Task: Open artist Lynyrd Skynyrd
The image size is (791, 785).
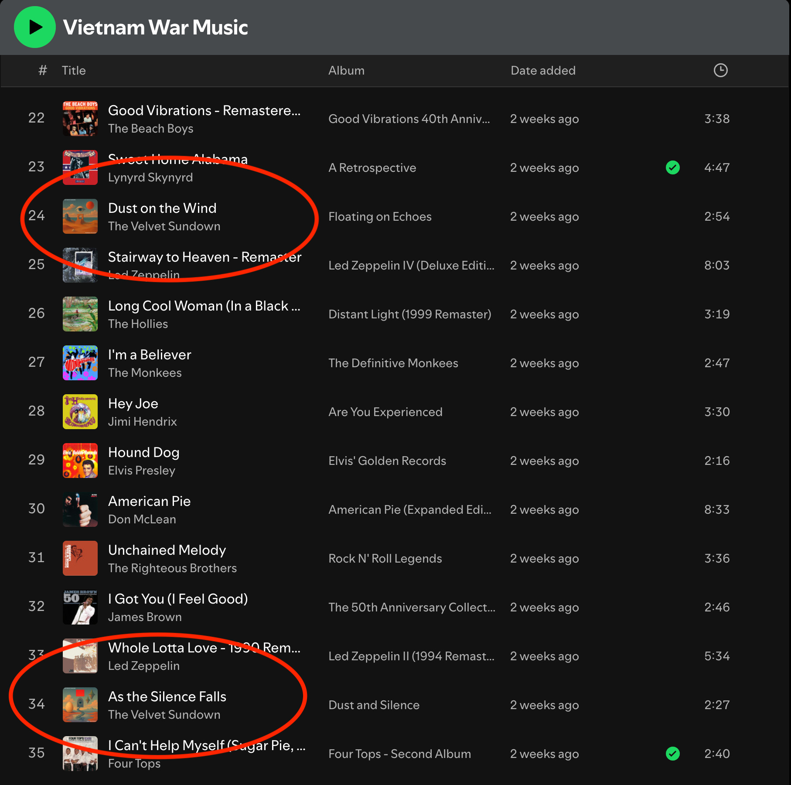Action: [150, 177]
